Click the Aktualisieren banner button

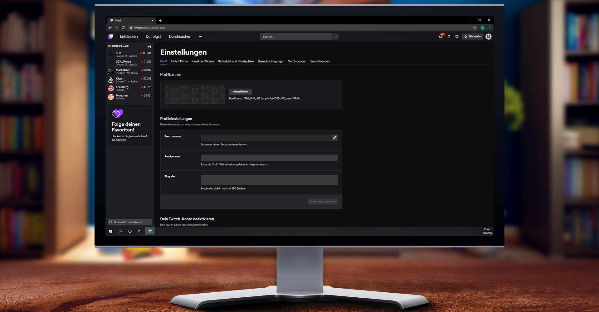point(241,92)
